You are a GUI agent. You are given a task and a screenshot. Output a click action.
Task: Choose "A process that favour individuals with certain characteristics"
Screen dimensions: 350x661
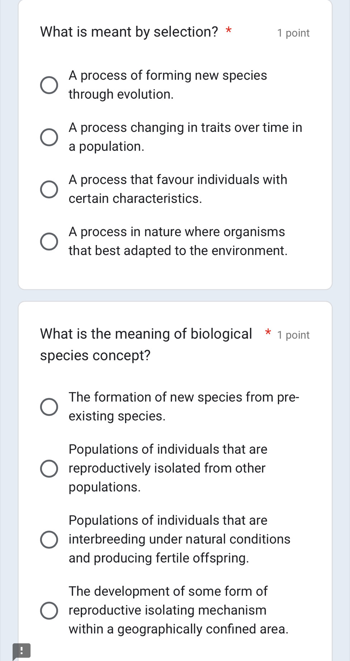49,189
